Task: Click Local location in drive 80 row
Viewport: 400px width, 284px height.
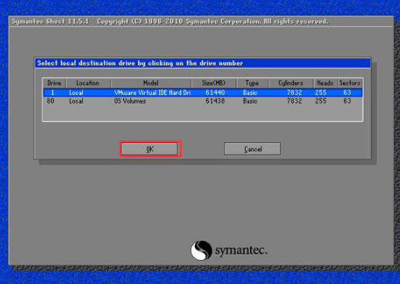Action: [76, 101]
